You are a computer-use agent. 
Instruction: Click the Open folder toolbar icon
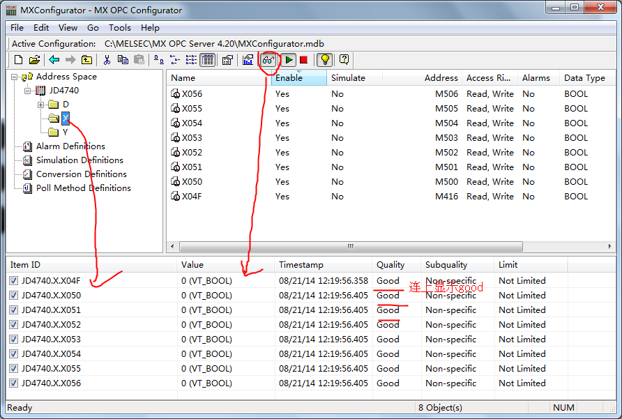click(x=34, y=60)
